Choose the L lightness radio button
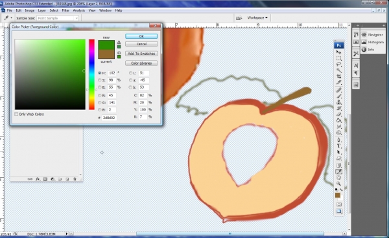Viewport: 389px width, 238px height. pyautogui.click(x=130, y=73)
